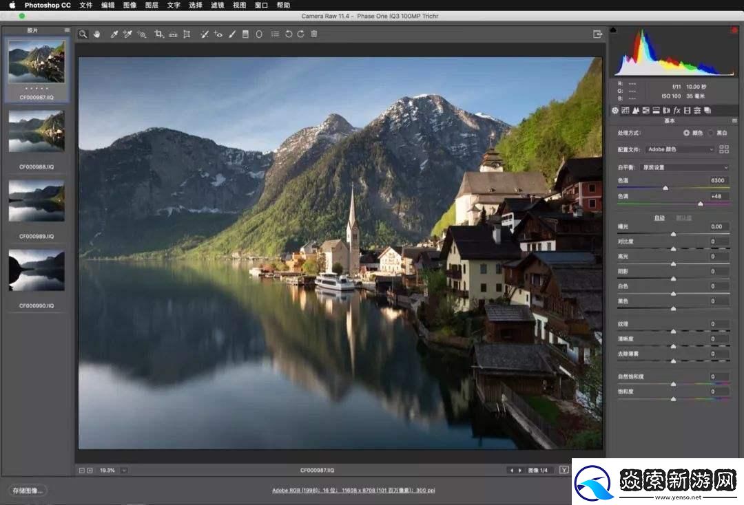The image size is (744, 505).
Task: Pick the Straighten tool
Action: (173, 34)
